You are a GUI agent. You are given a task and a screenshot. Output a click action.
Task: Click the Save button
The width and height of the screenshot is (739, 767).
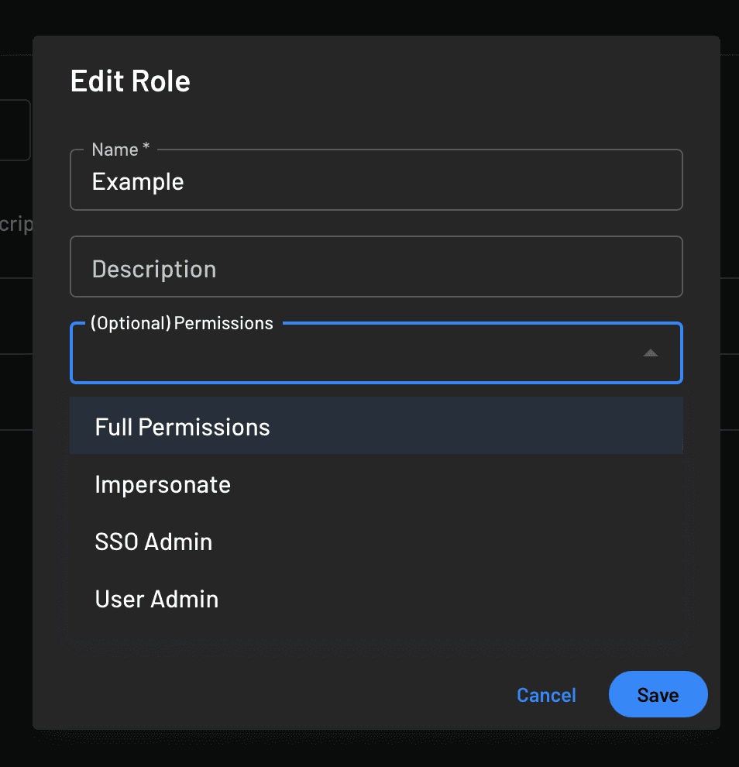click(658, 694)
